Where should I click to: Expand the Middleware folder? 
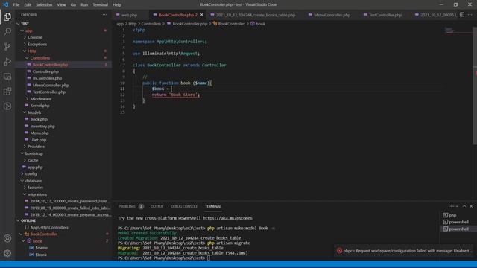(40, 99)
